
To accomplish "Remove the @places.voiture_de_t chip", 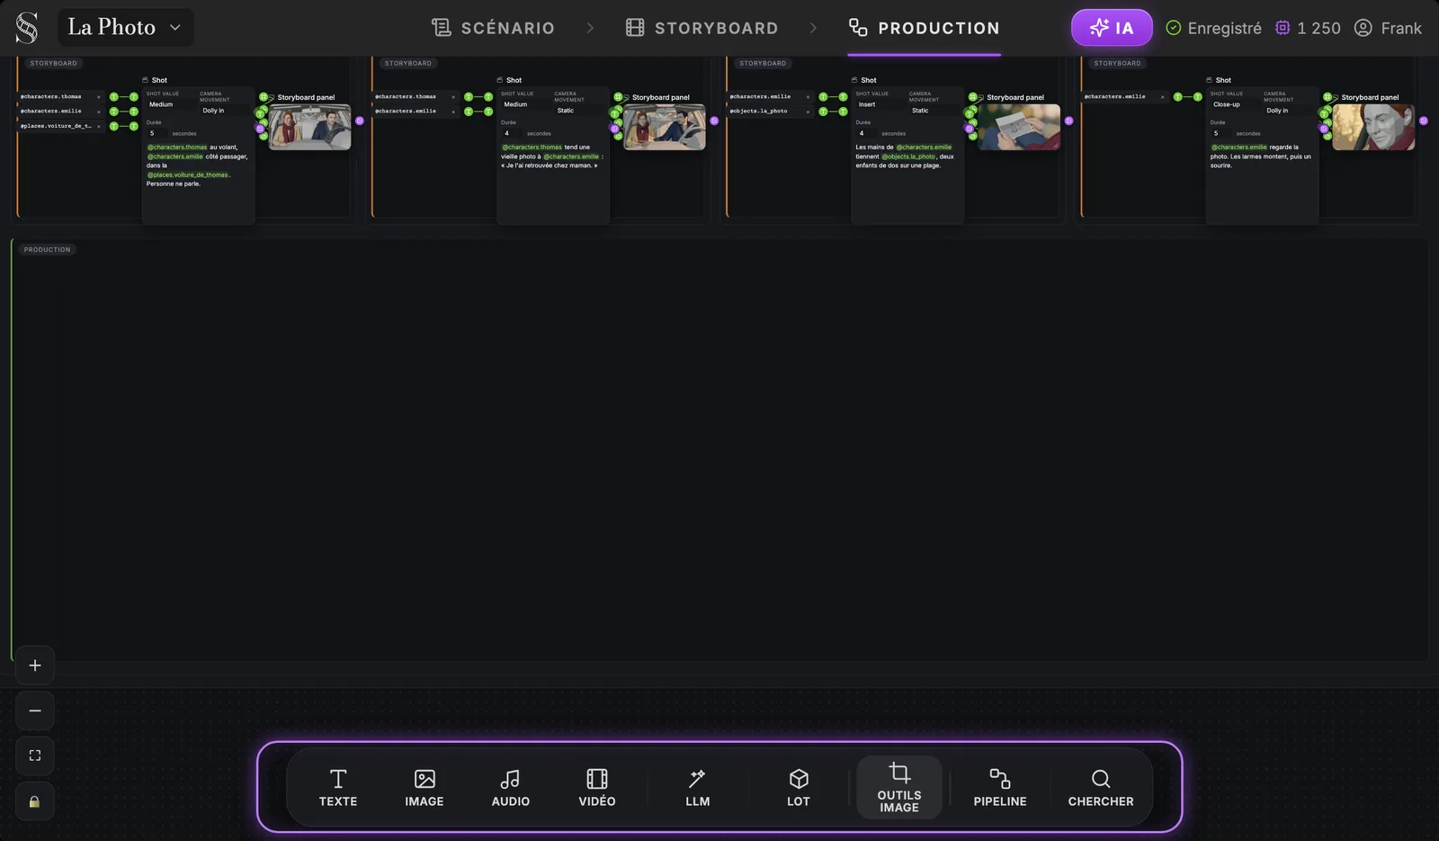I will 99,126.
